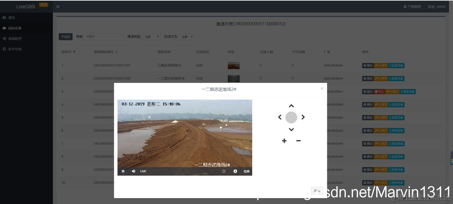Open the 通道类型 dropdown
This screenshot has width=453, height=204.
pos(151,37)
